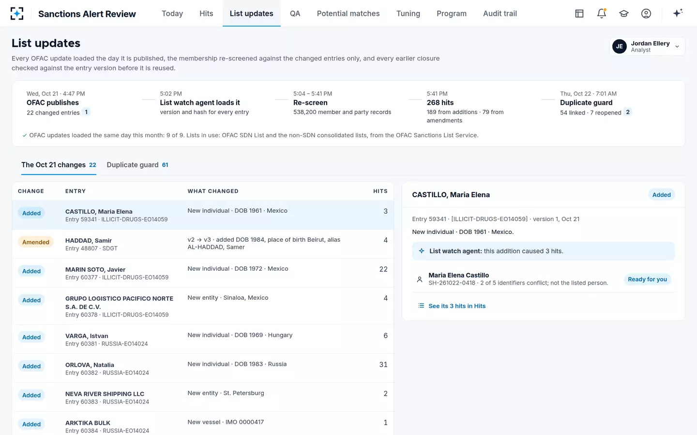Click the Amended badge on the HADDAD row
Screen dimensions: 697x435
pos(36,242)
